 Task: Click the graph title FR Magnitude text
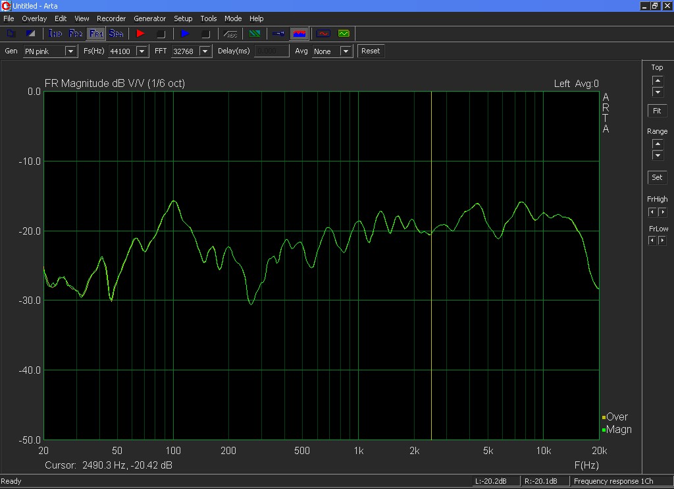pyautogui.click(x=115, y=84)
